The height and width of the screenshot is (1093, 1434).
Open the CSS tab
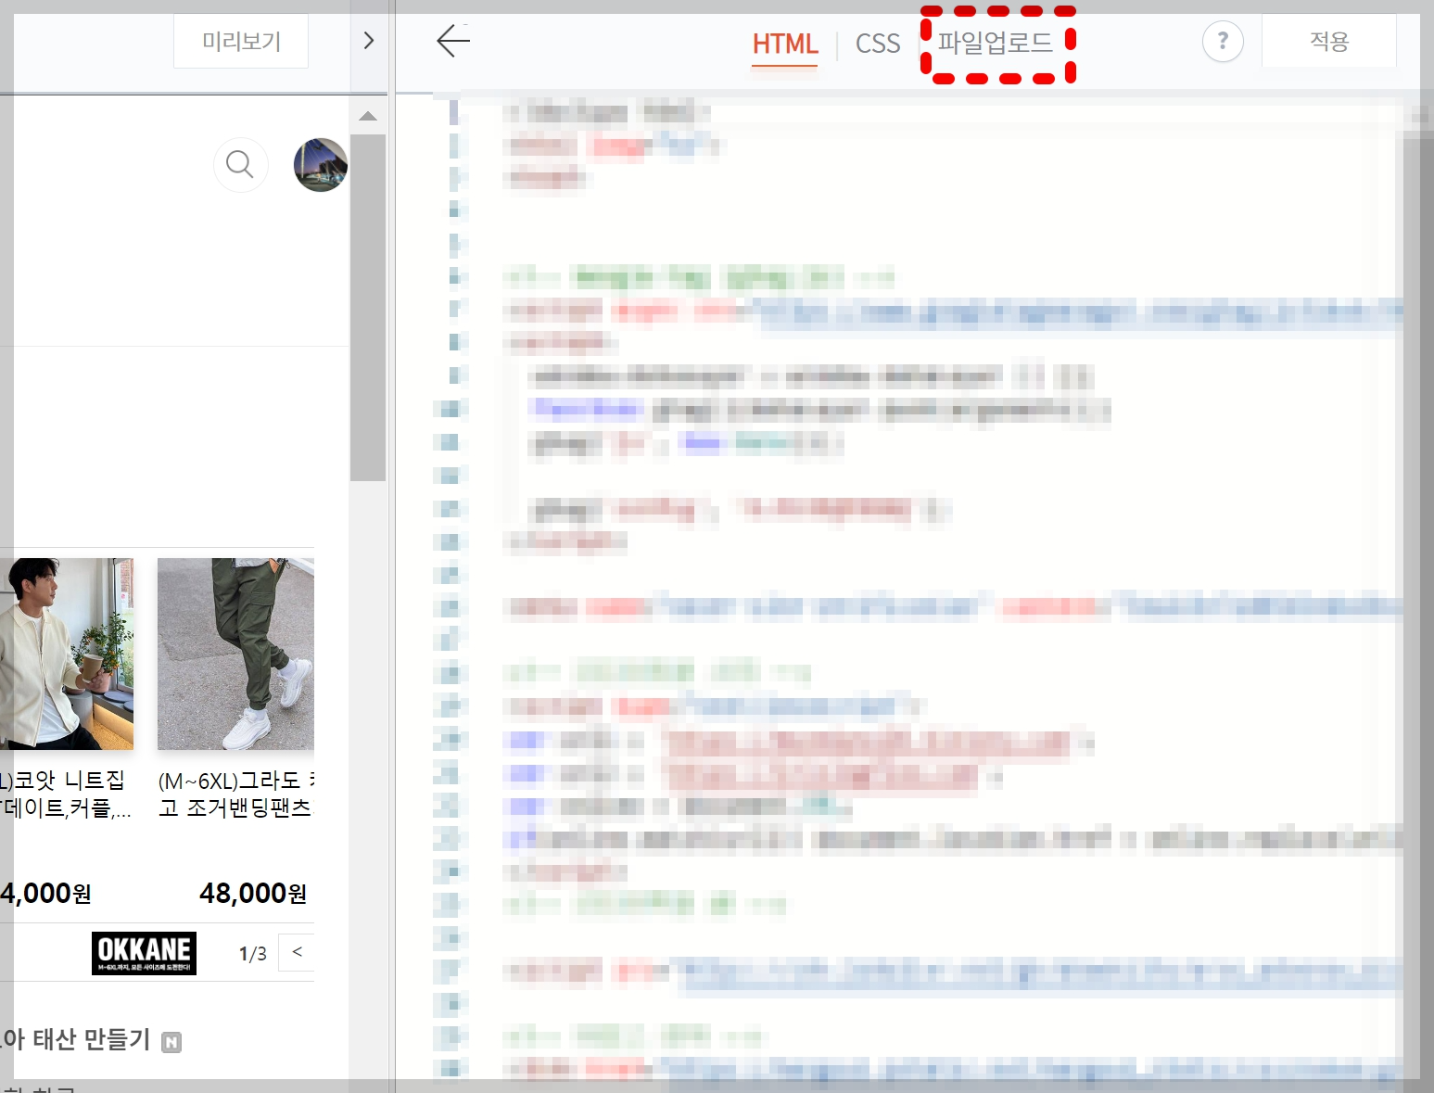(x=878, y=44)
